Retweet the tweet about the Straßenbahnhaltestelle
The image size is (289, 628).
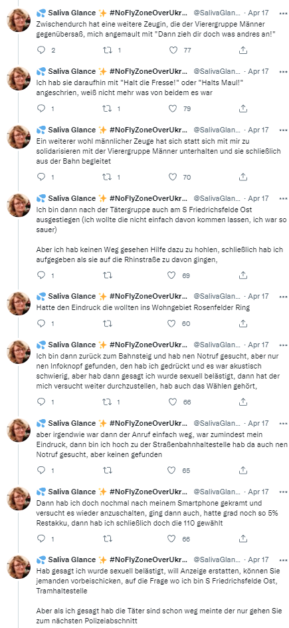tap(108, 470)
